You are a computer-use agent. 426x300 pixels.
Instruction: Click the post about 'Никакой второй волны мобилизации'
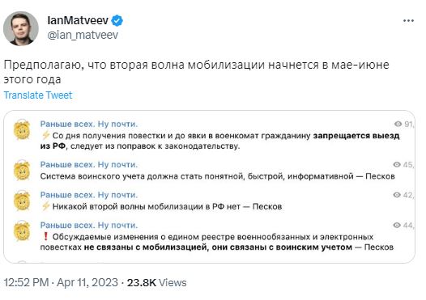pyautogui.click(x=162, y=207)
